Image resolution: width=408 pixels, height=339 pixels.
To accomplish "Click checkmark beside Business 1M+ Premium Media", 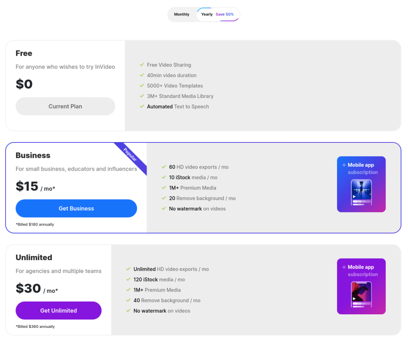I will pyautogui.click(x=164, y=187).
